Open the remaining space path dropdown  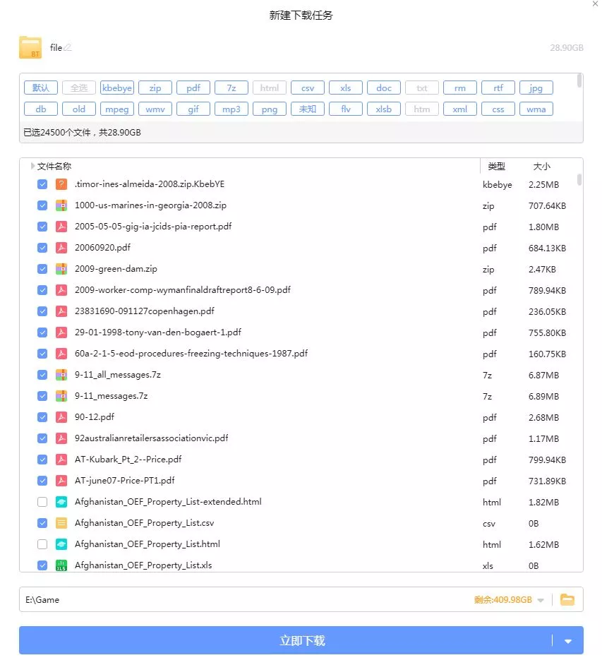541,600
